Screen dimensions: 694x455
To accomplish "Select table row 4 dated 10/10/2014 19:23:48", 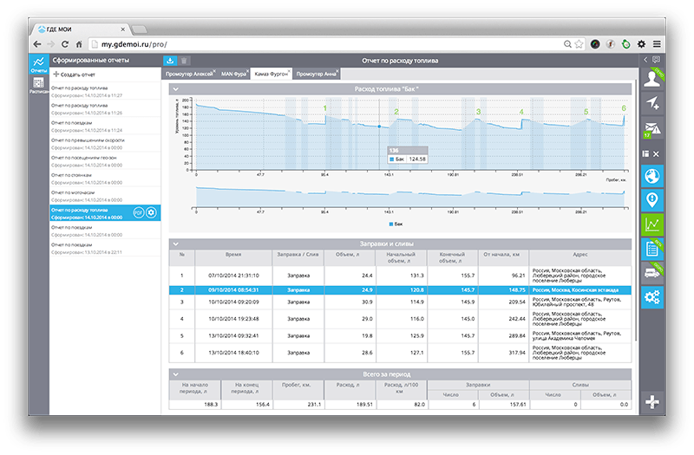I will point(400,319).
